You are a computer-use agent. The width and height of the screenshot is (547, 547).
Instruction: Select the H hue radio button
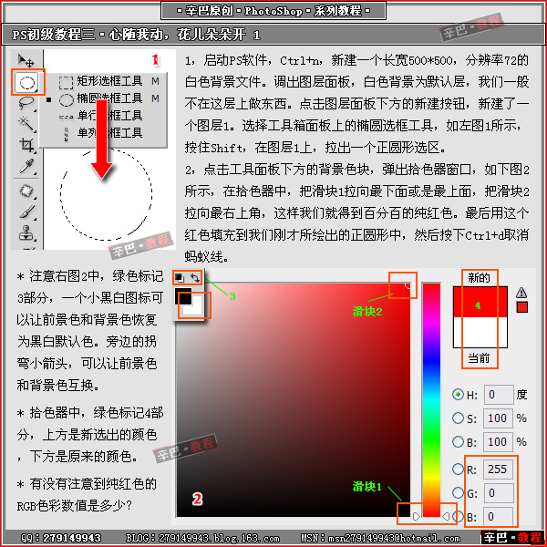tap(458, 395)
